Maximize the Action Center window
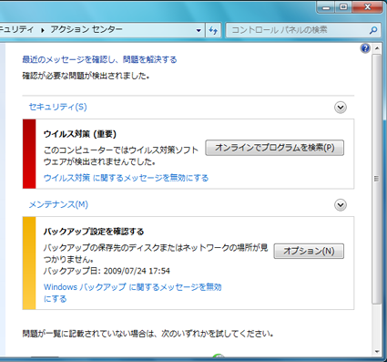Image resolution: width=387 pixels, height=362 pixels. [343, 7]
